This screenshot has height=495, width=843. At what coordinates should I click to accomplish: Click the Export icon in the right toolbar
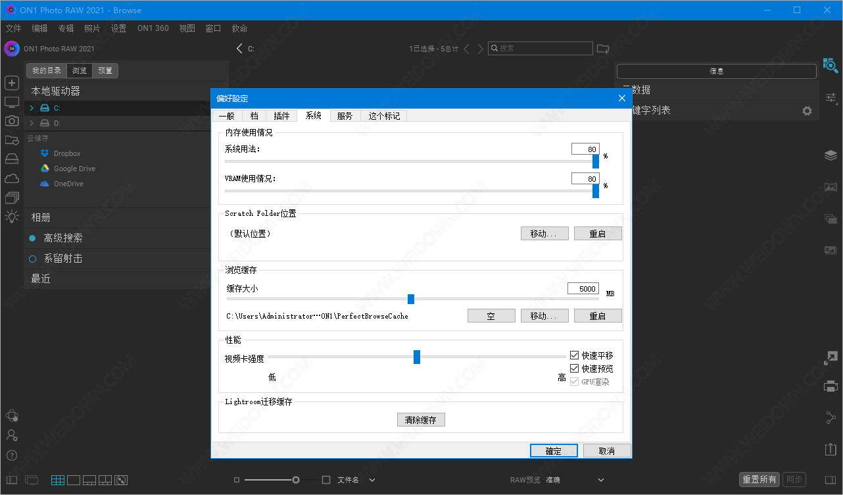pos(831,449)
